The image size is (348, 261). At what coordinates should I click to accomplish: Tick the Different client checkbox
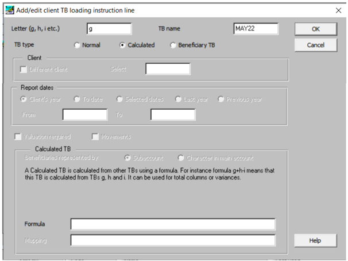tap(44, 70)
